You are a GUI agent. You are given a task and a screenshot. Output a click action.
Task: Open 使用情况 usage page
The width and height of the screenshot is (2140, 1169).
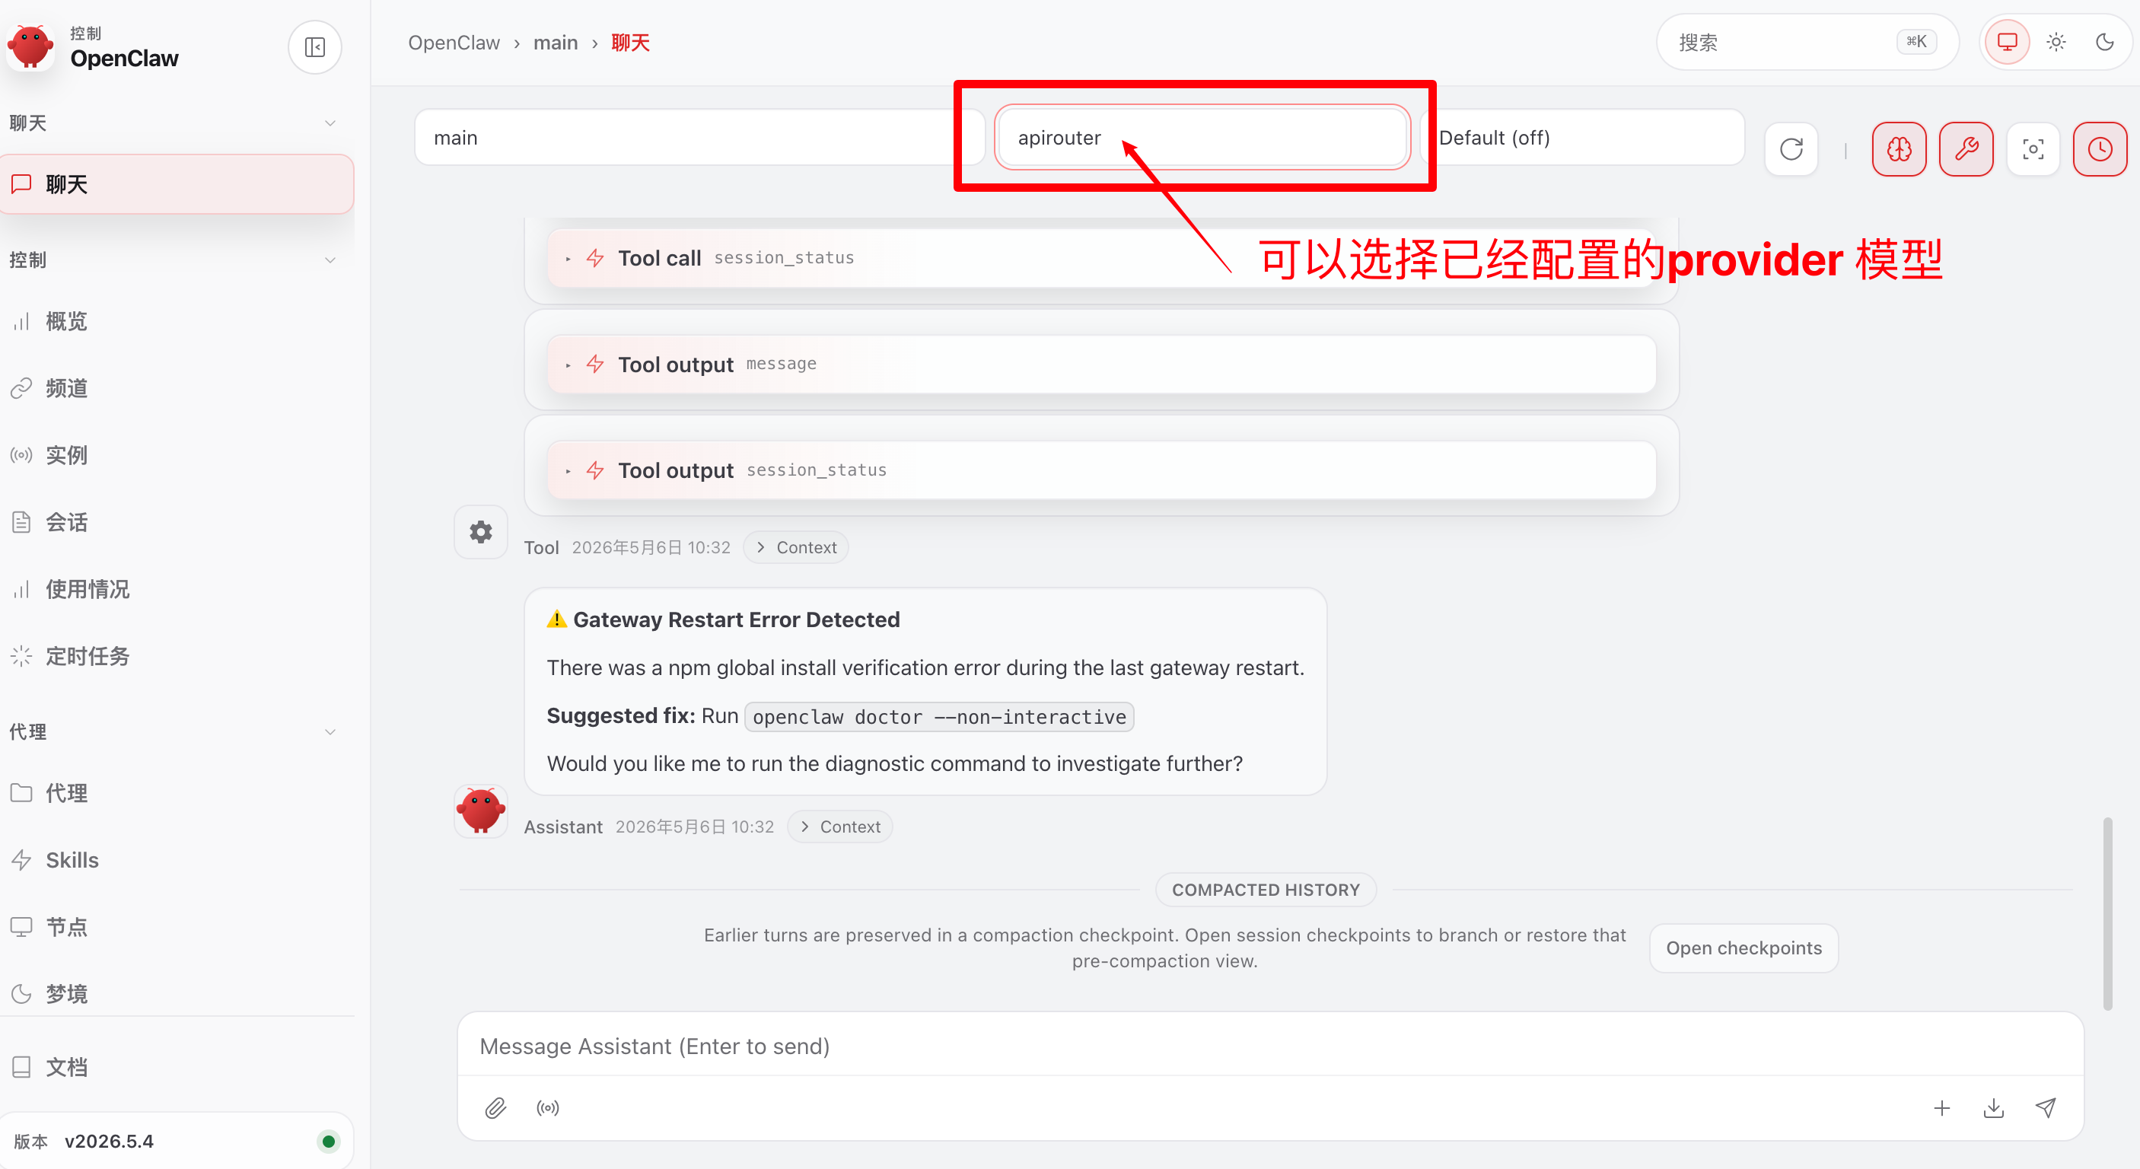177,589
